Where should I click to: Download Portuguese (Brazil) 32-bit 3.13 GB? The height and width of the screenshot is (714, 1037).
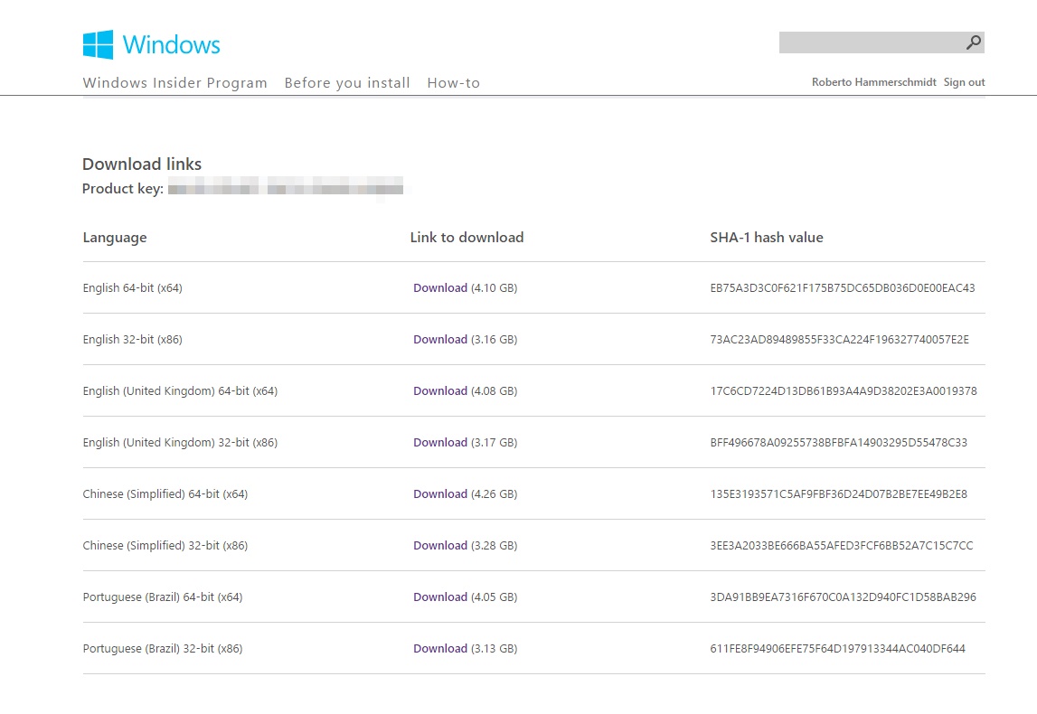click(x=440, y=649)
